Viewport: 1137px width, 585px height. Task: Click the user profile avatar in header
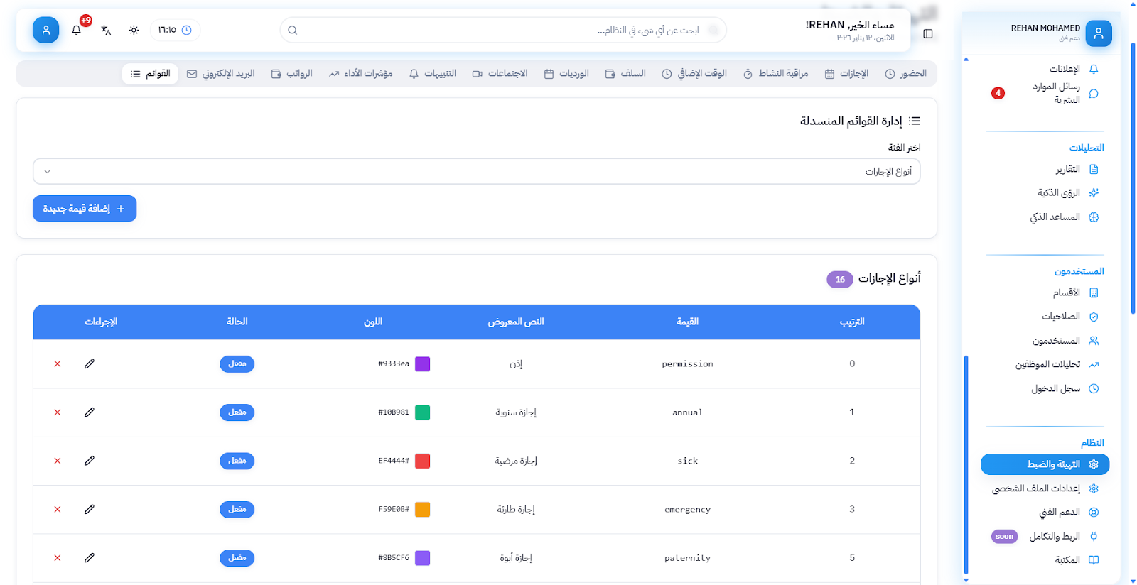pos(46,31)
